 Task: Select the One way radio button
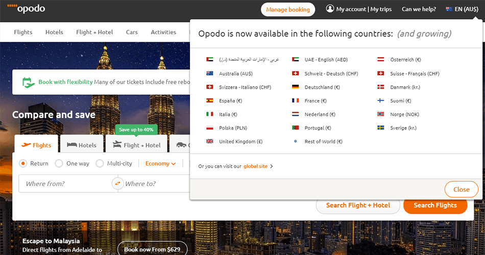click(x=59, y=163)
